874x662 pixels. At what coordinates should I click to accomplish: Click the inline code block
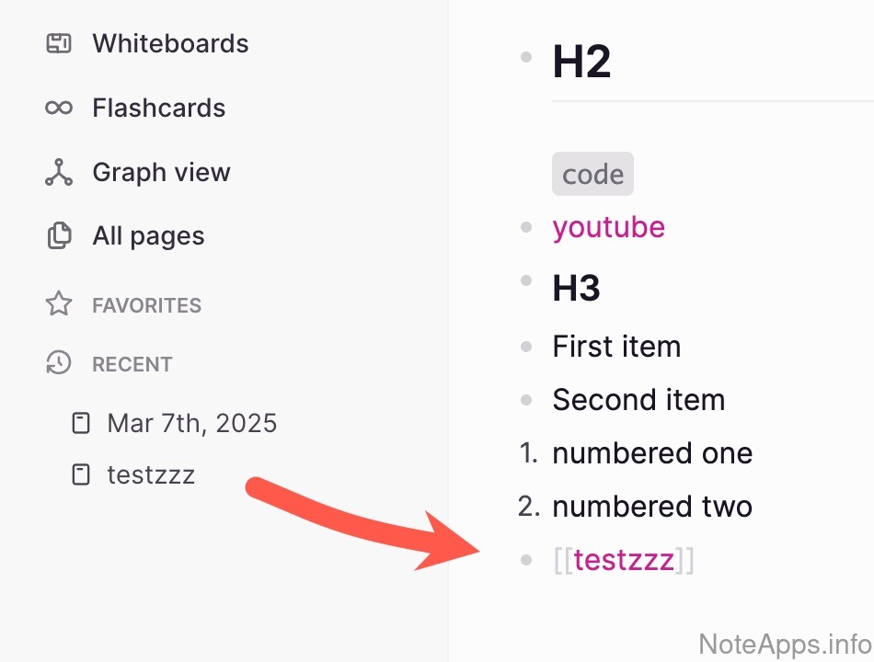[x=592, y=174]
